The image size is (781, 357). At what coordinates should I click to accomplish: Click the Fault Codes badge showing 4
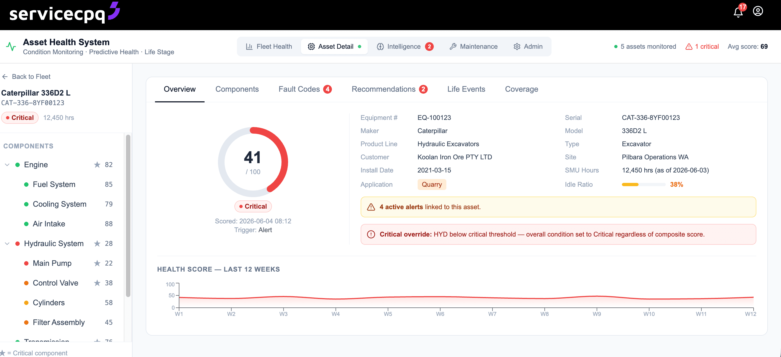[x=328, y=89]
